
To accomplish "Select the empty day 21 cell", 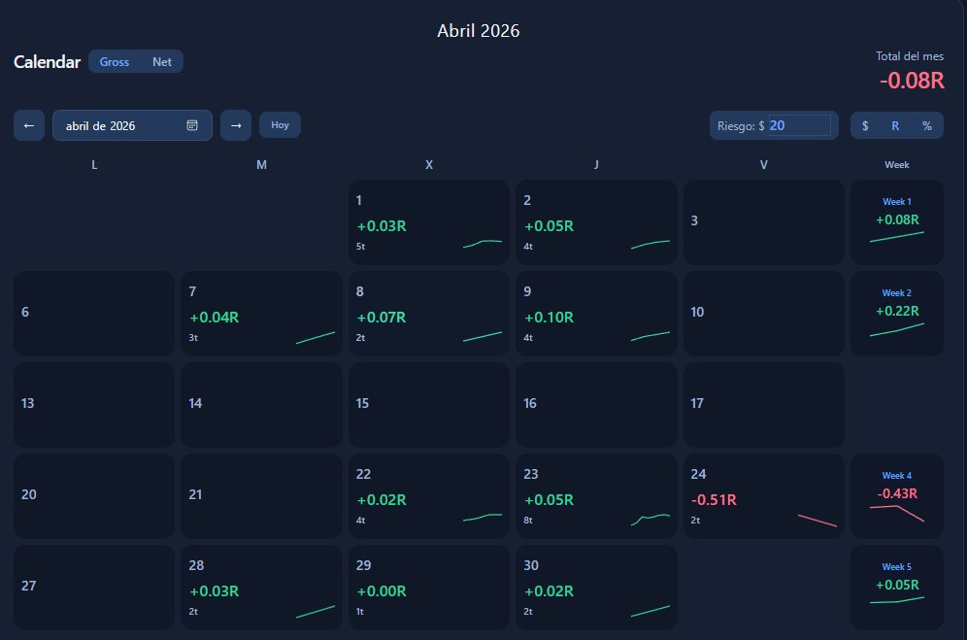I will pyautogui.click(x=261, y=496).
